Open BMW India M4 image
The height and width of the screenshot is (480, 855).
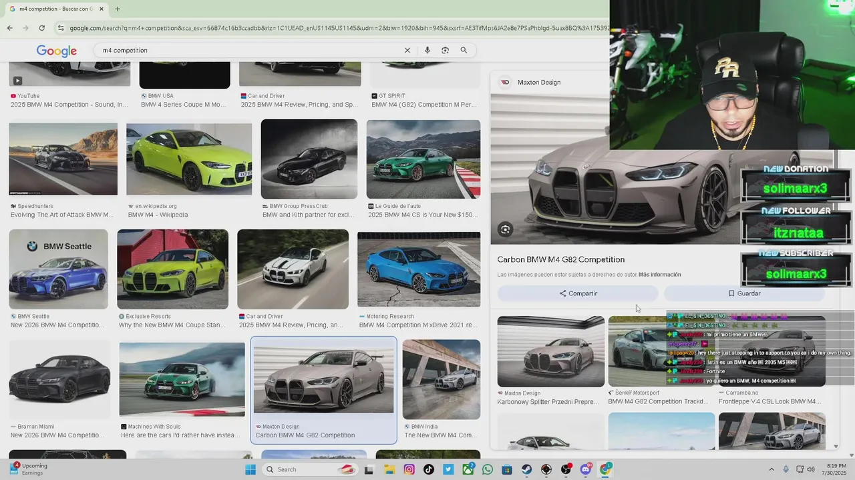[441, 379]
